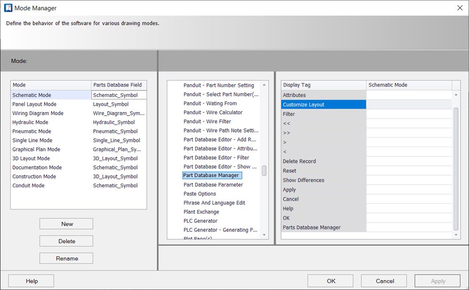
Task: Select the PLC Generator dialog entry
Action: [x=200, y=221]
